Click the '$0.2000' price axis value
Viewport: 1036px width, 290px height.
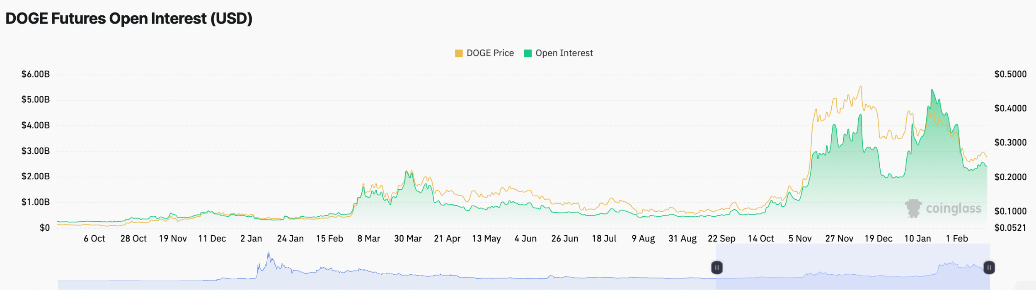1011,177
